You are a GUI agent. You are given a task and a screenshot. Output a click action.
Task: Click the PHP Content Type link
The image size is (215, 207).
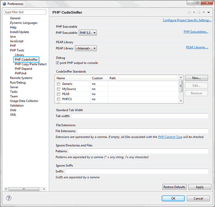170,137
